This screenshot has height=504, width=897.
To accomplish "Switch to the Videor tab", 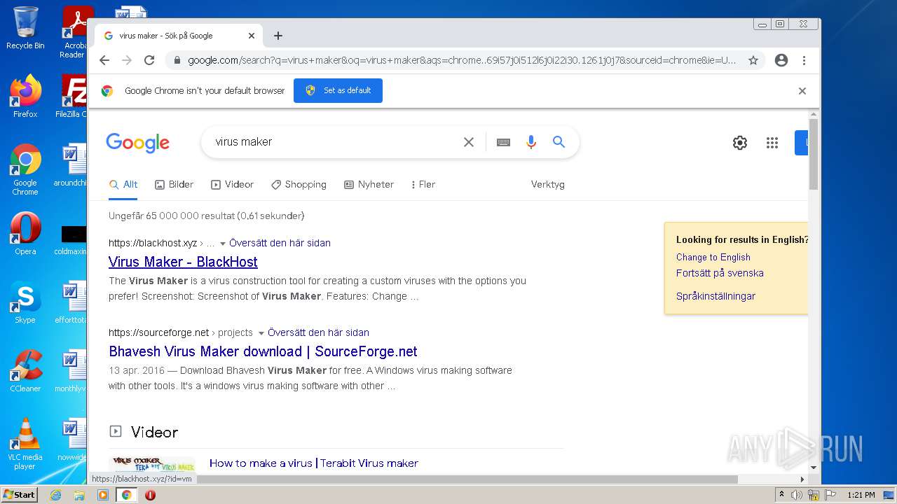I will (232, 185).
